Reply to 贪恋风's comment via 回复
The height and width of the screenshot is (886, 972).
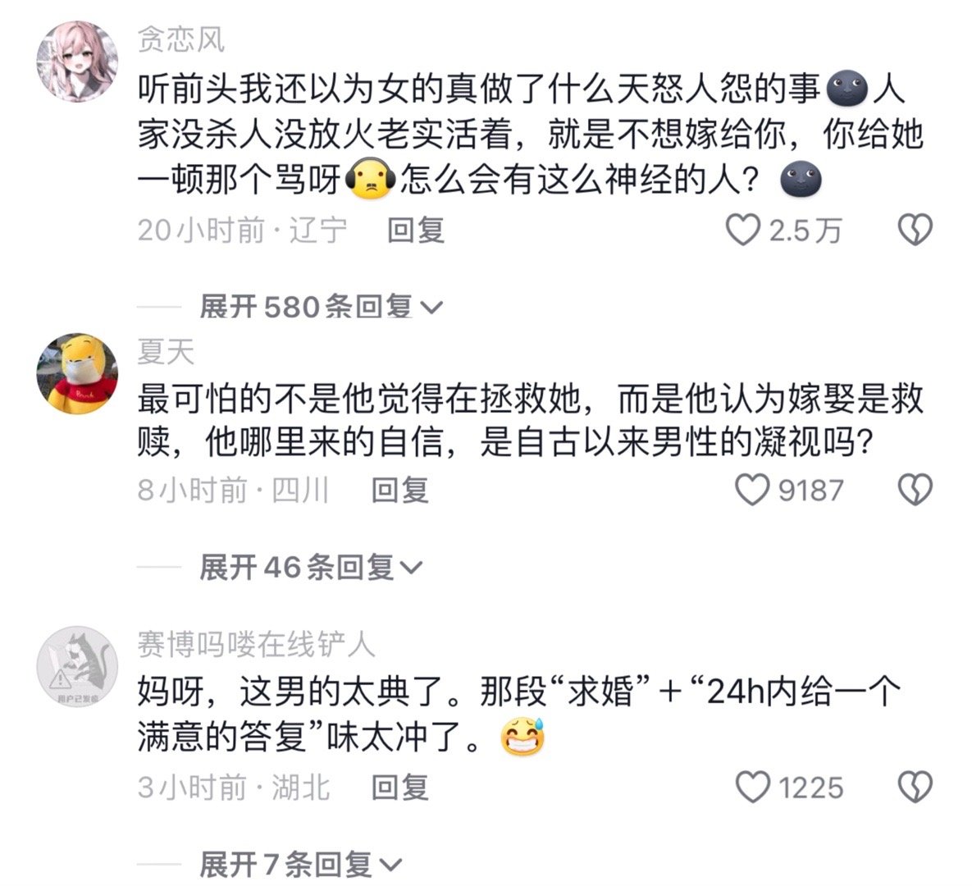click(x=416, y=230)
